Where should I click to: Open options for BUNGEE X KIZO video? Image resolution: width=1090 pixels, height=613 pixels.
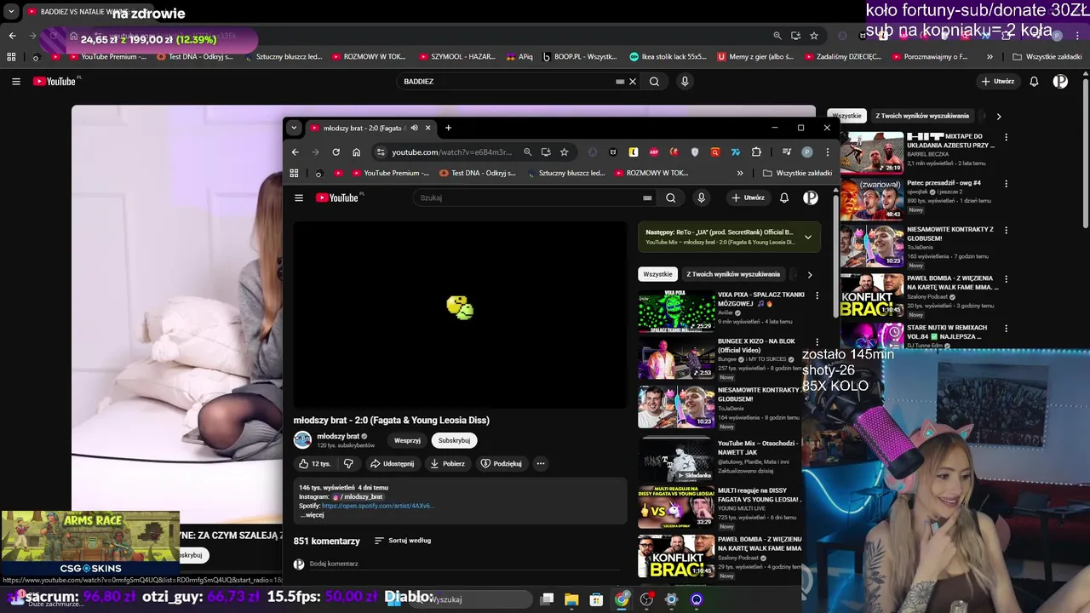coord(817,342)
